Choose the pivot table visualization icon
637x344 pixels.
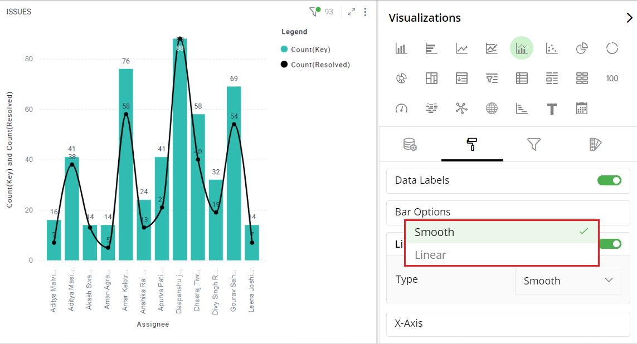tap(431, 78)
